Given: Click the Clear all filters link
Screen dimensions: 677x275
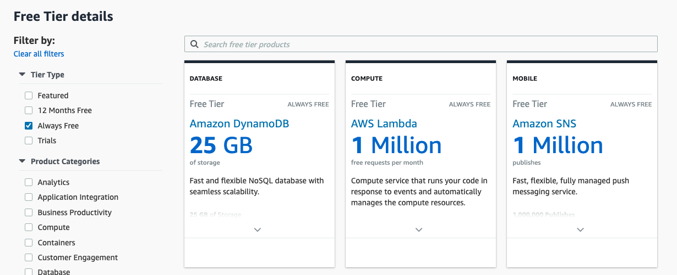Looking at the screenshot, I should 39,54.
